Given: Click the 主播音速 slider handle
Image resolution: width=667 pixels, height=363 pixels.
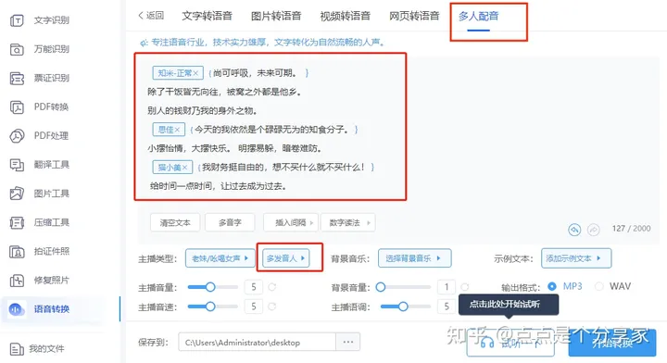Looking at the screenshot, I should [210, 307].
